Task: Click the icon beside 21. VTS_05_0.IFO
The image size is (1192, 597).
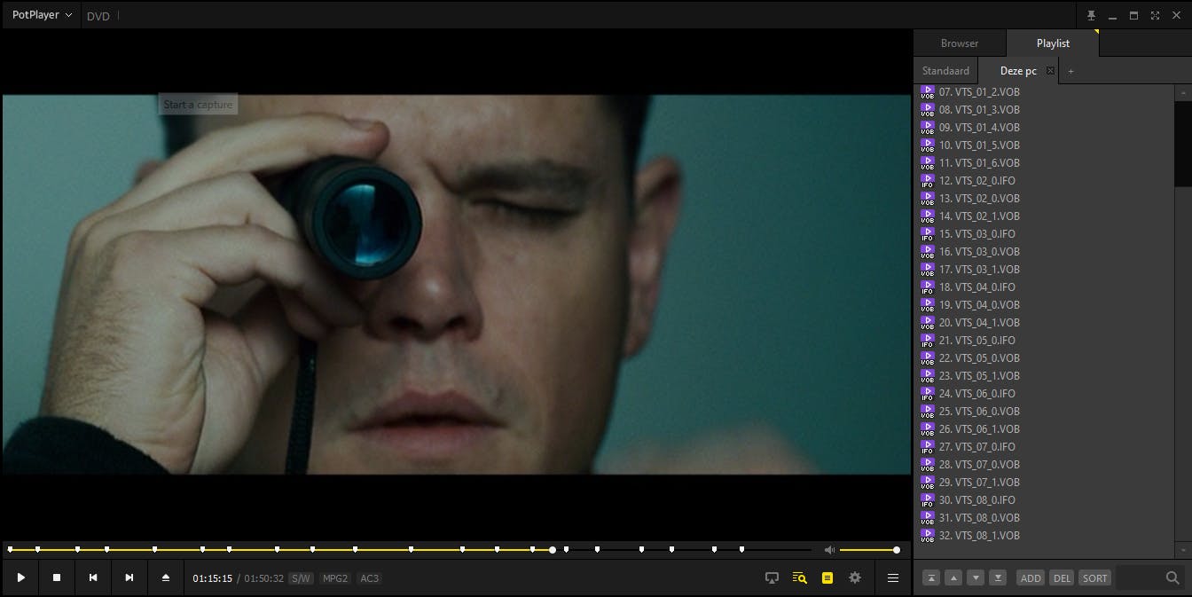Action: pos(928,340)
